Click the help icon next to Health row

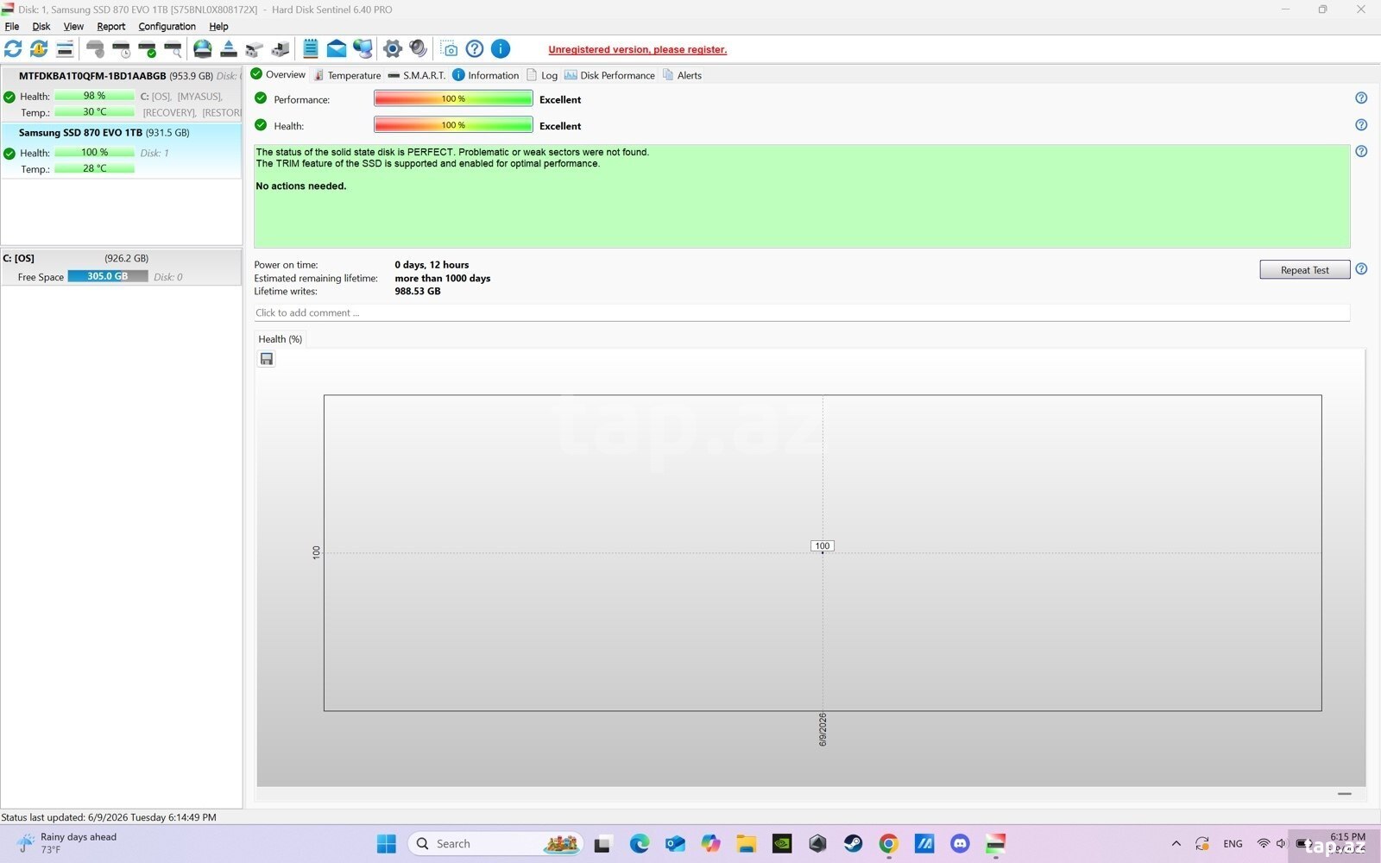click(x=1361, y=125)
